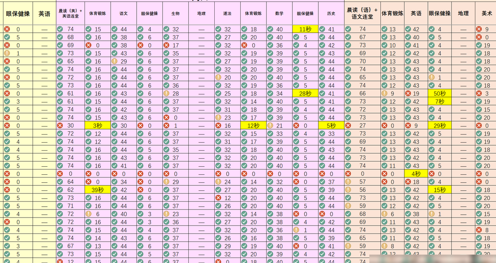Screen dimensions: 496x263
Task: Select warning icon beside 23 in 道法 column
Action: [x=218, y=117]
